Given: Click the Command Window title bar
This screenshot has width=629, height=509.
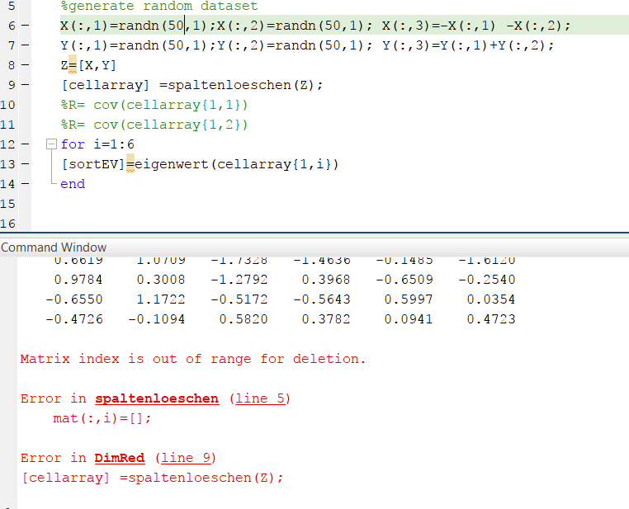Looking at the screenshot, I should pos(54,247).
